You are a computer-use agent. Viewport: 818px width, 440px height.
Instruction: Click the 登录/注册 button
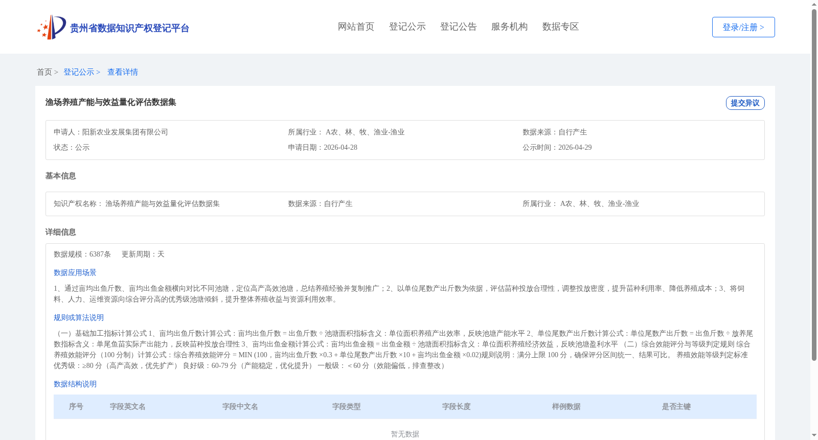743,27
